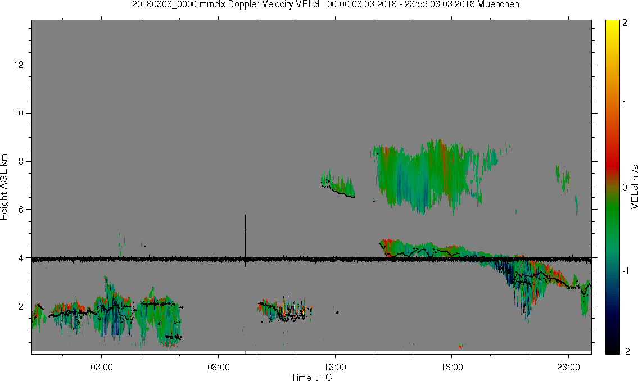Screen dimensions: 638x381
Task: Click the "08:00" time tick label
Action: tap(219, 367)
